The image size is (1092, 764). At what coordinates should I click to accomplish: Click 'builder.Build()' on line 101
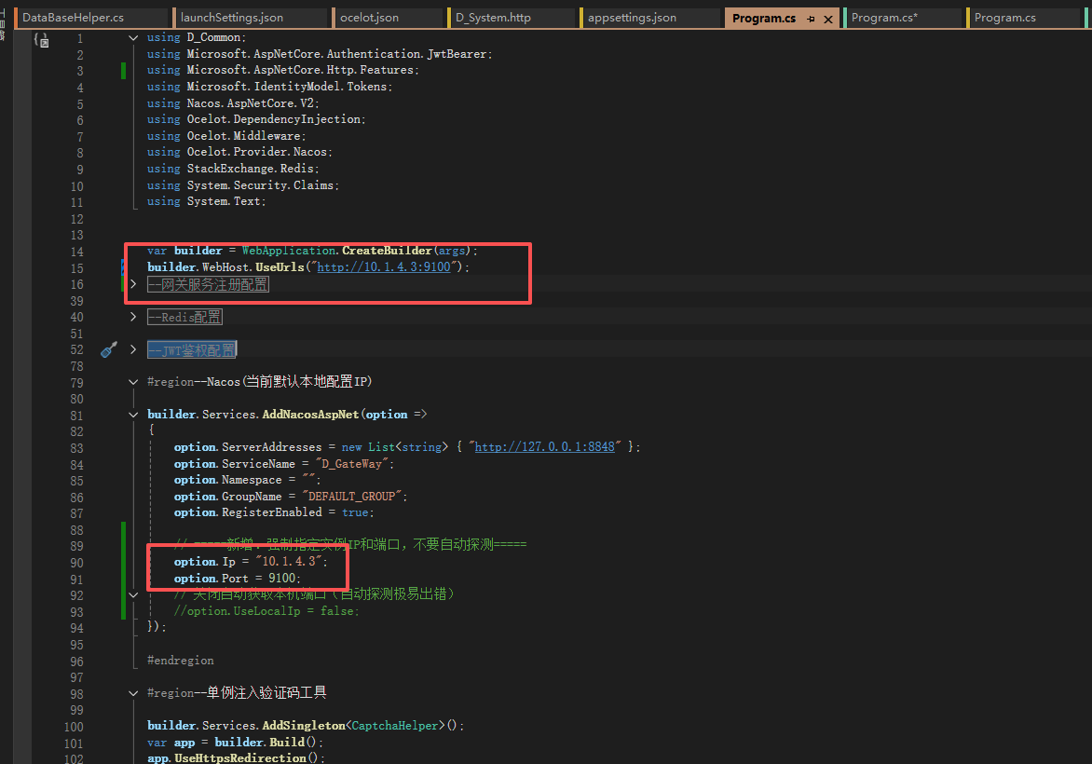[x=265, y=743]
